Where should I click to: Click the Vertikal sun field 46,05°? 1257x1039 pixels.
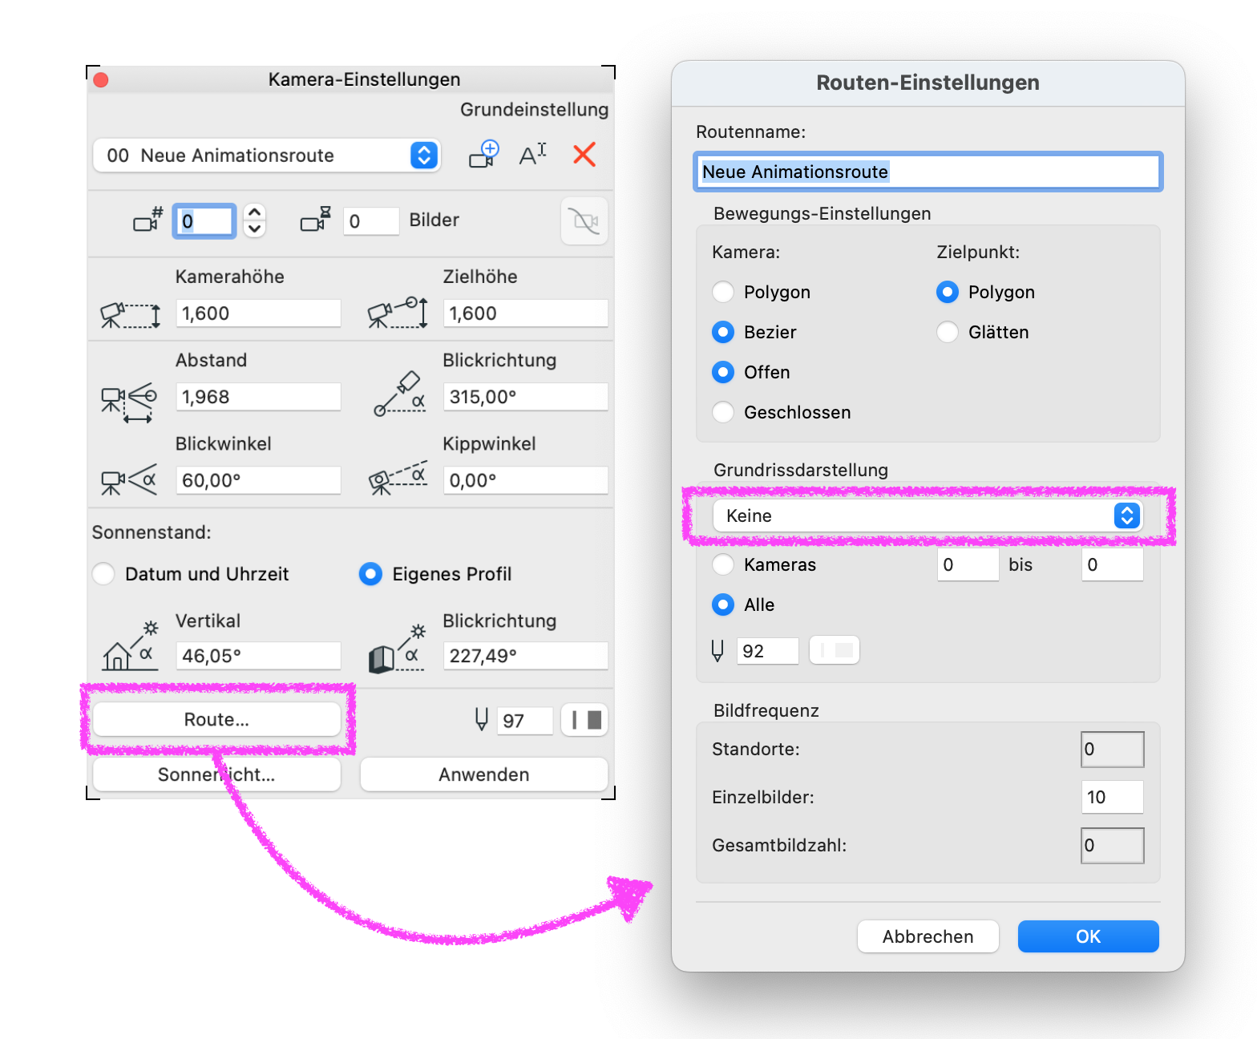258,656
